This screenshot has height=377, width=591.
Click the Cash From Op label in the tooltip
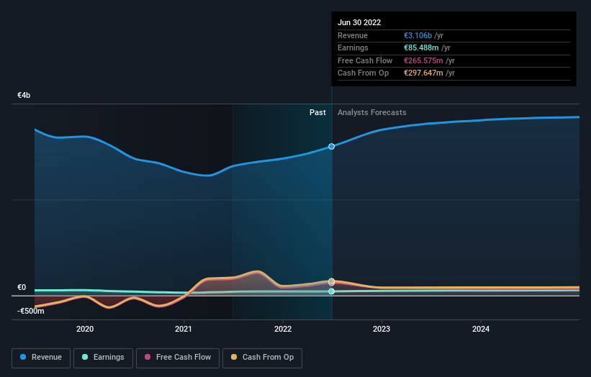[363, 73]
